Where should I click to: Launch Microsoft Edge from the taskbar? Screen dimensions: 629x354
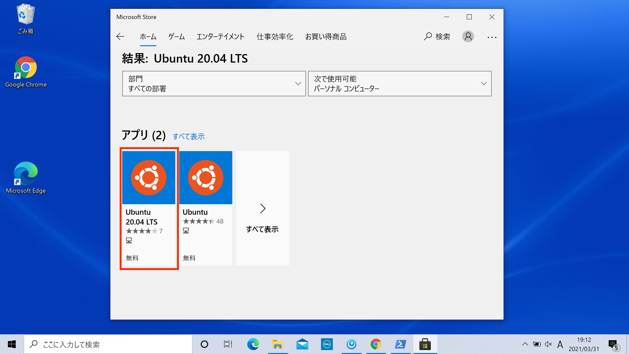253,344
